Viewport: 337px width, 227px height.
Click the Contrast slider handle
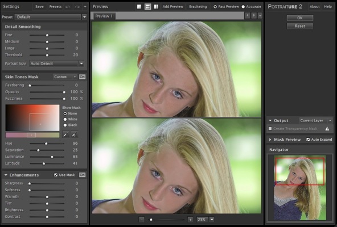[47, 217]
